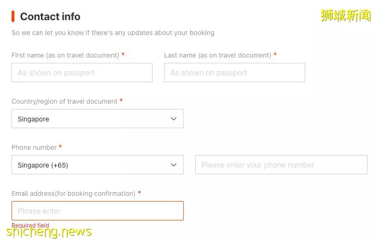Click the chevron arrow on the country dropdown

point(174,119)
